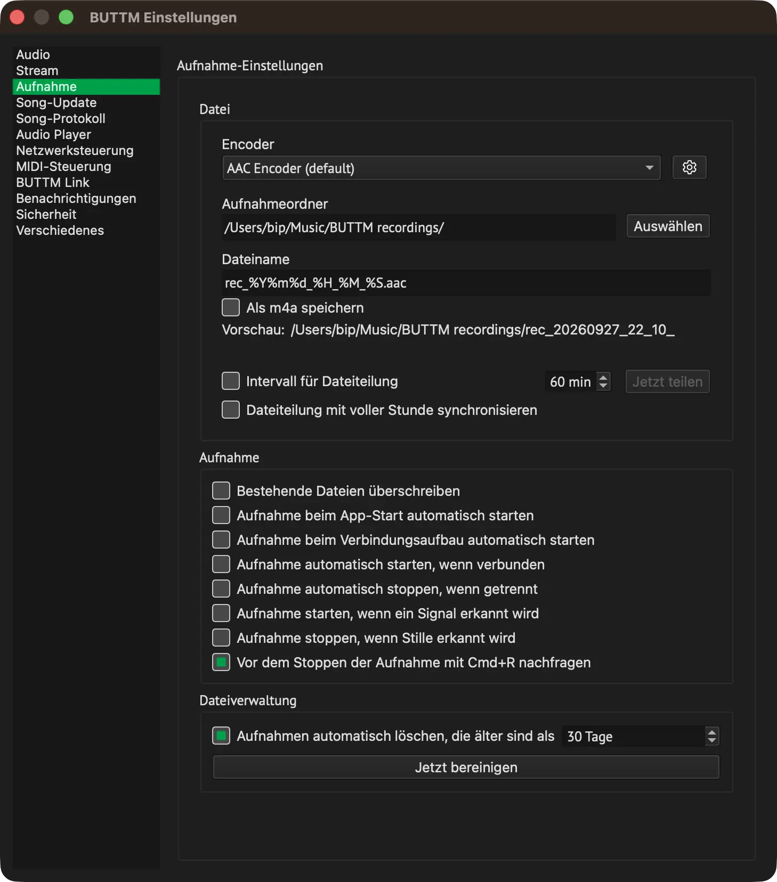The height and width of the screenshot is (882, 777).
Task: Click the Vorschau file path text
Action: 483,330
